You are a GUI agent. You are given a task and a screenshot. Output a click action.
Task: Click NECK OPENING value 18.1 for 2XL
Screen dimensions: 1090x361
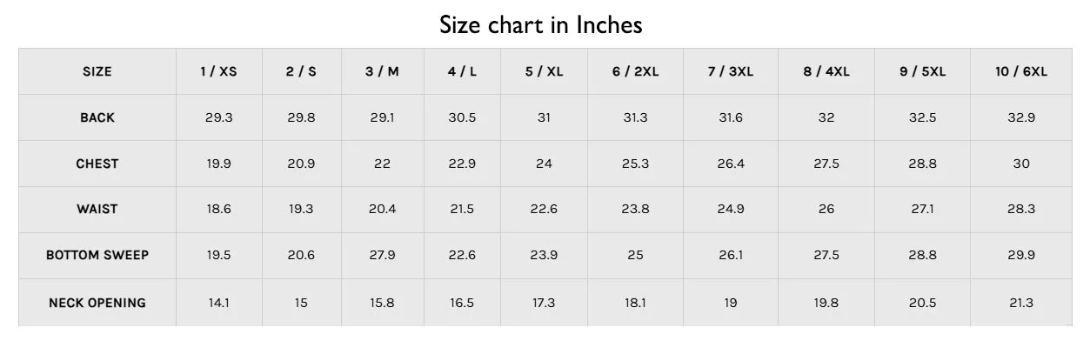tap(635, 303)
